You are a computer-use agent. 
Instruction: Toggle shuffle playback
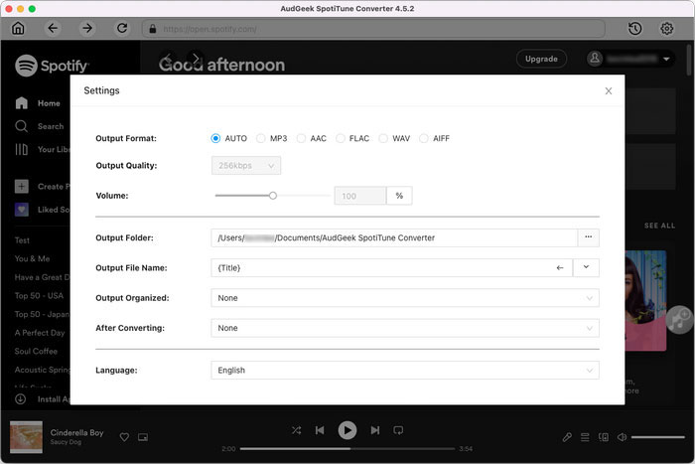pos(296,430)
